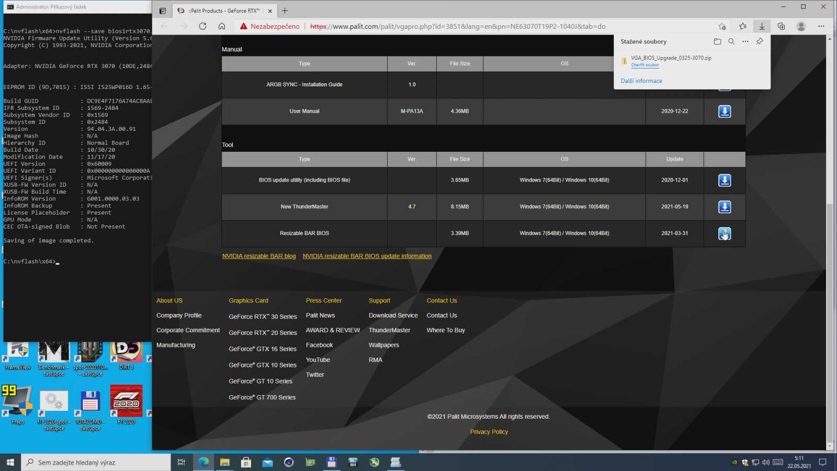Open Edge settings and more menu
The width and height of the screenshot is (837, 471).
point(821,26)
